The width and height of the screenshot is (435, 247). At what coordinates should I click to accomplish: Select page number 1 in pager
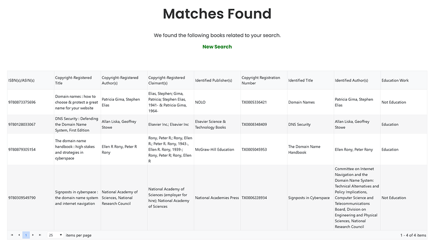tap(26, 235)
